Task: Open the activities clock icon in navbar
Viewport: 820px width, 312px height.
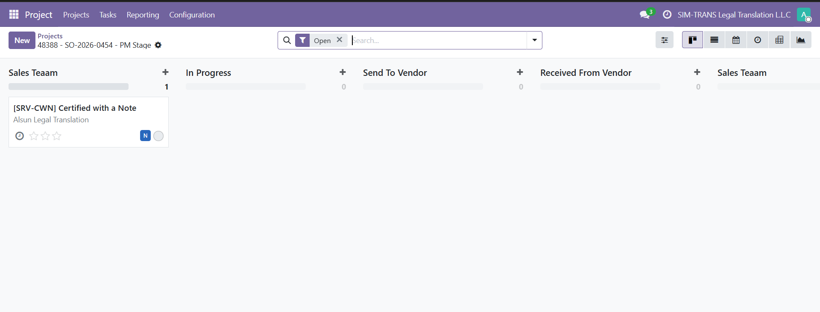Action: point(667,14)
